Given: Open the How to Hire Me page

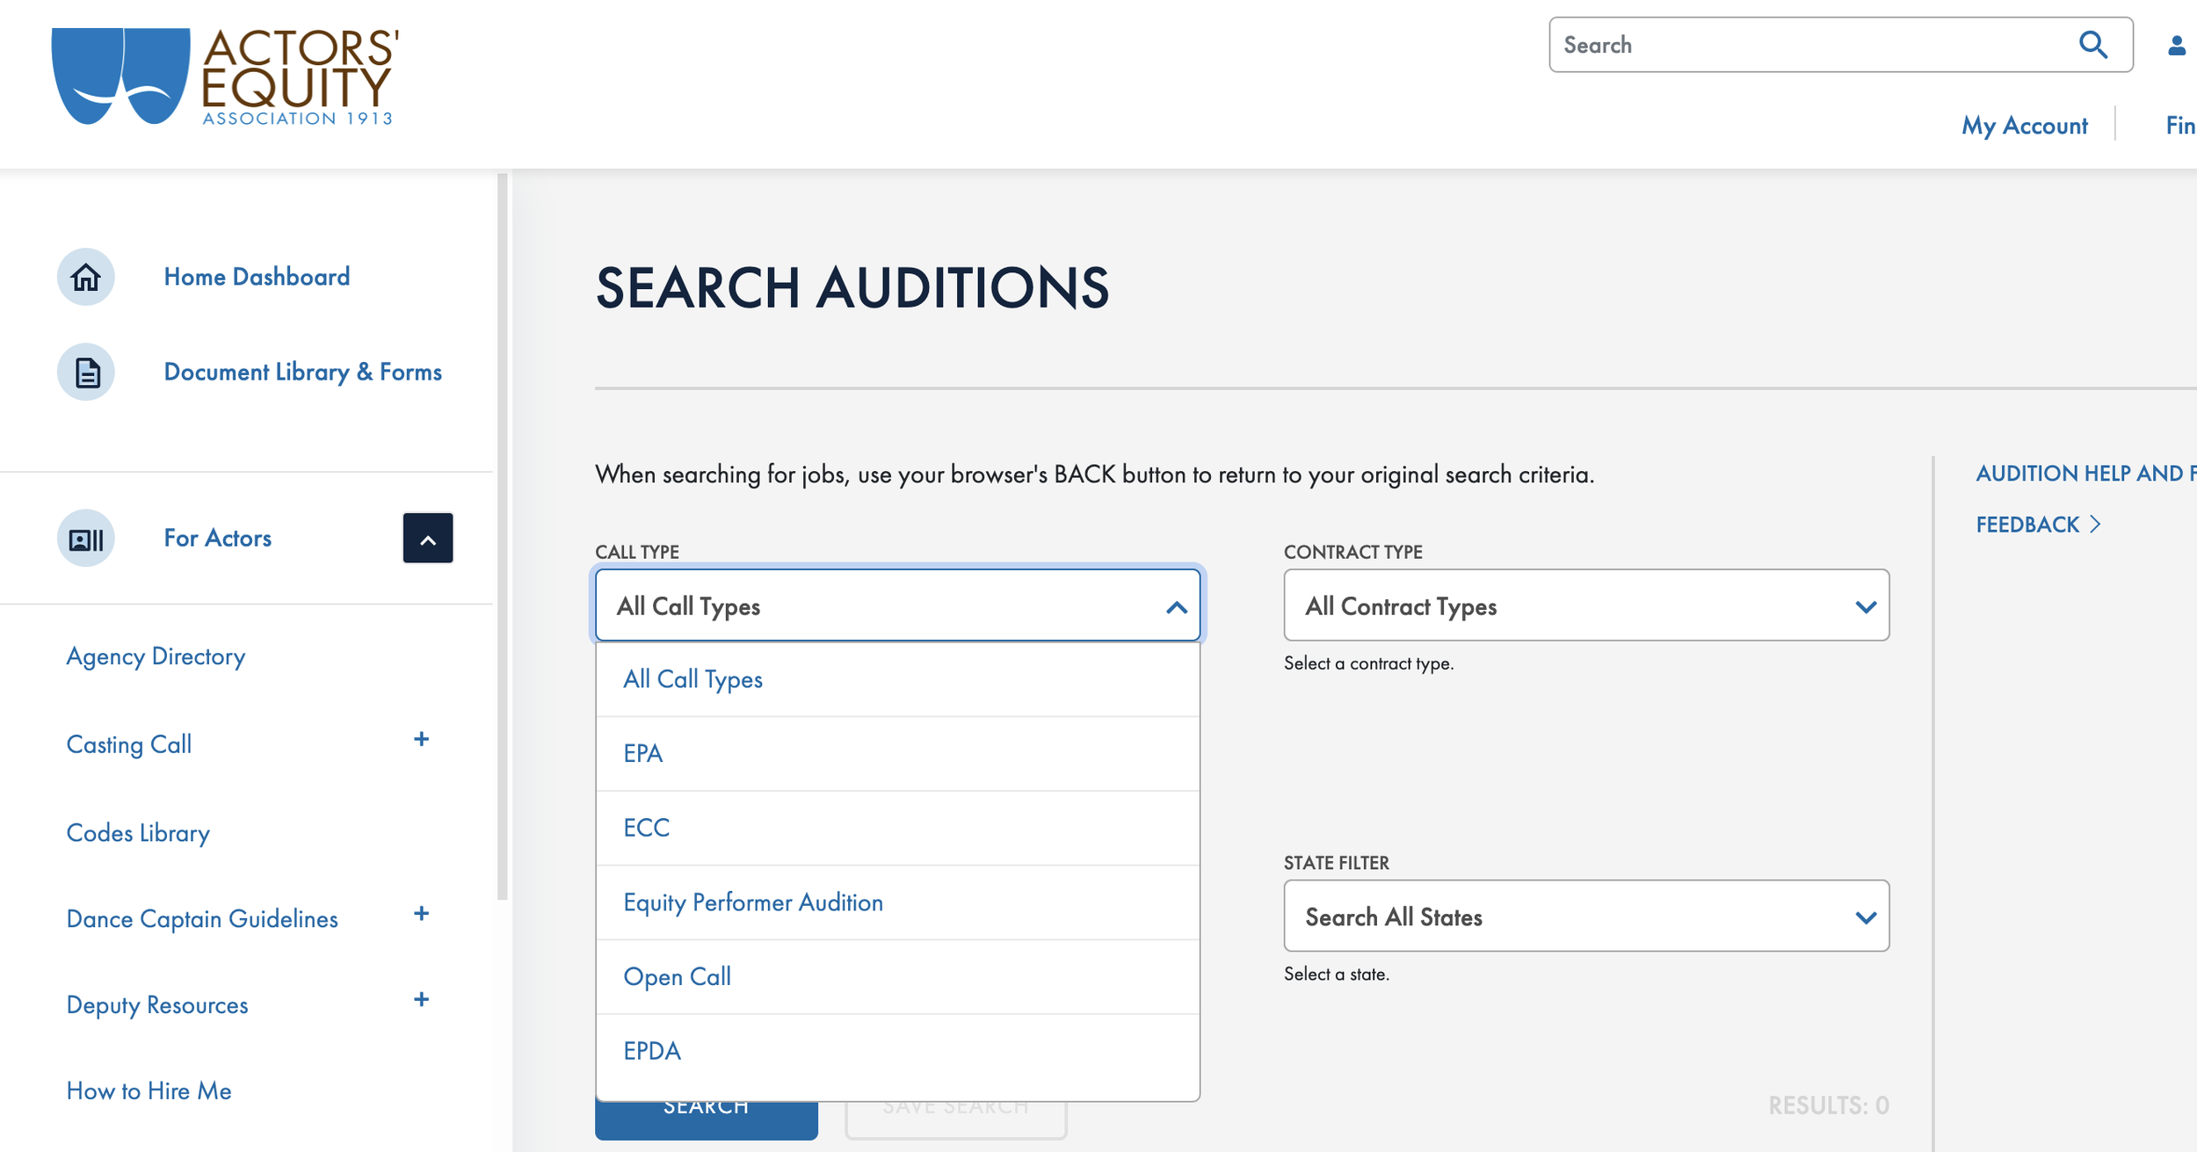Looking at the screenshot, I should click(148, 1090).
